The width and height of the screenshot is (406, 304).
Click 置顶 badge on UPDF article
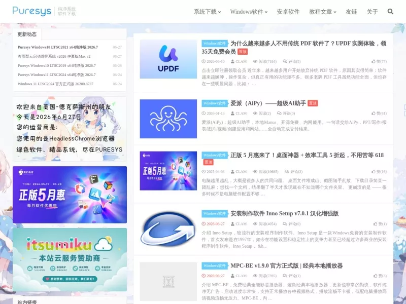[x=243, y=52]
